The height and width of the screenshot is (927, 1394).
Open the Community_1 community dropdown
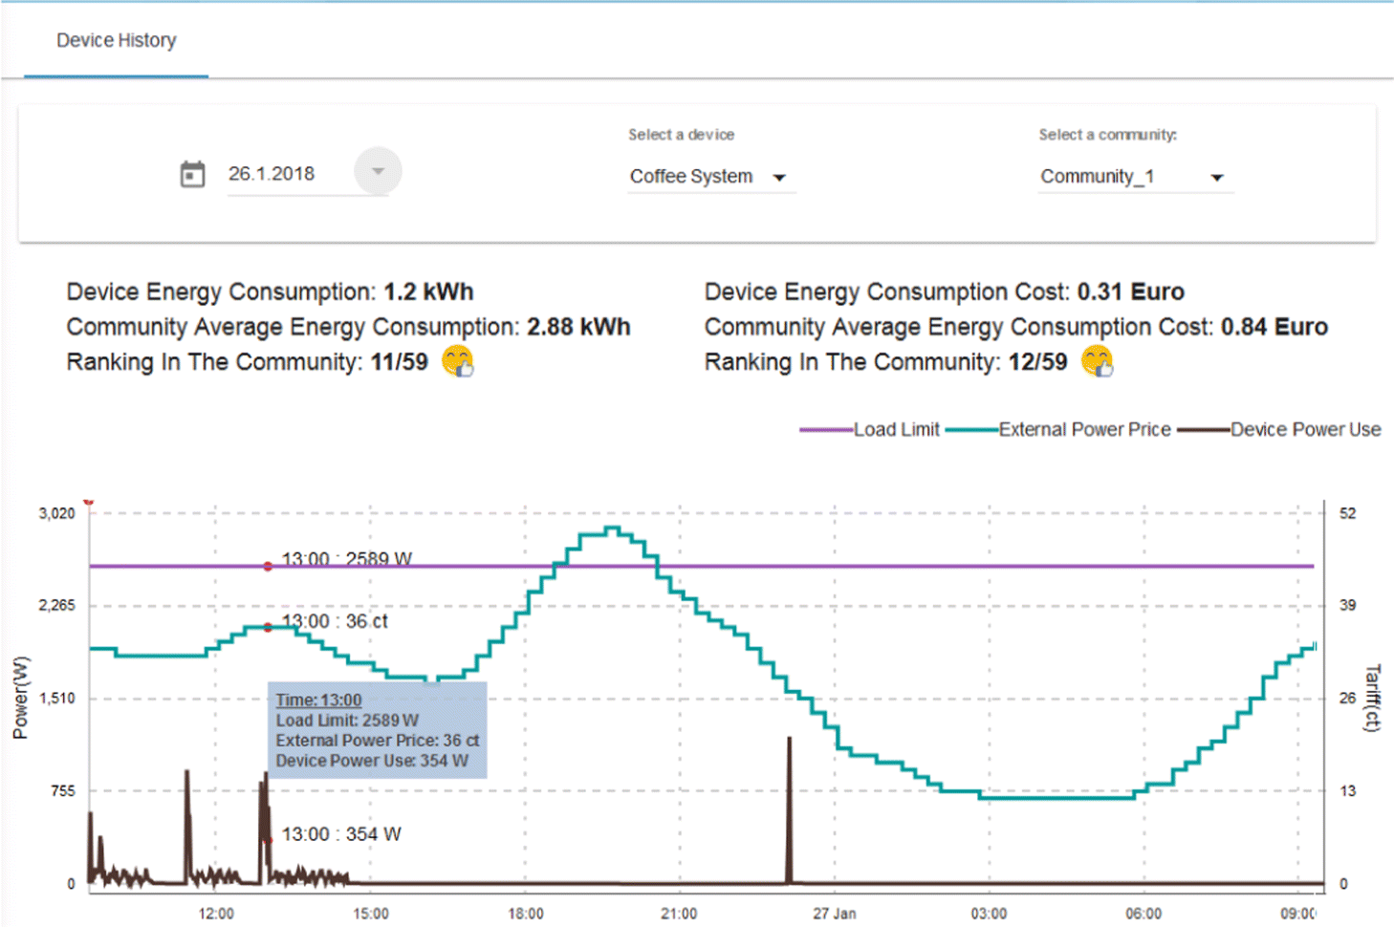[1135, 177]
